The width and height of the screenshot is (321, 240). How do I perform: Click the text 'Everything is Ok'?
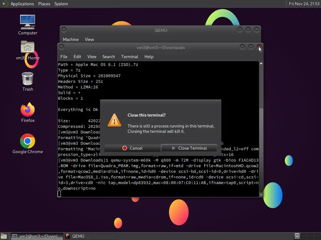pyautogui.click(x=78, y=110)
